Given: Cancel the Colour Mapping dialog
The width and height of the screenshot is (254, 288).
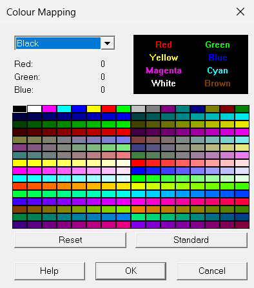Looking at the screenshot, I should 212,271.
